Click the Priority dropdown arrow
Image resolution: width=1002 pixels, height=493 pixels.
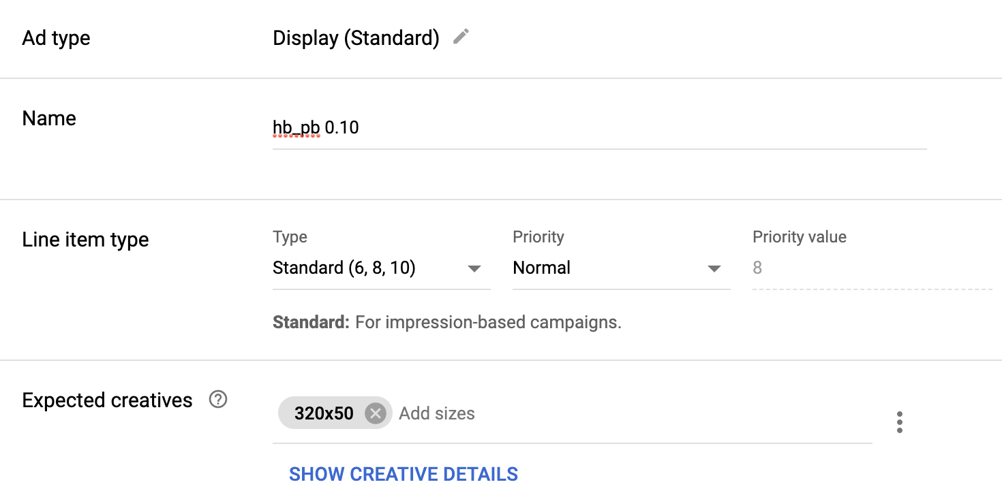[x=714, y=268]
